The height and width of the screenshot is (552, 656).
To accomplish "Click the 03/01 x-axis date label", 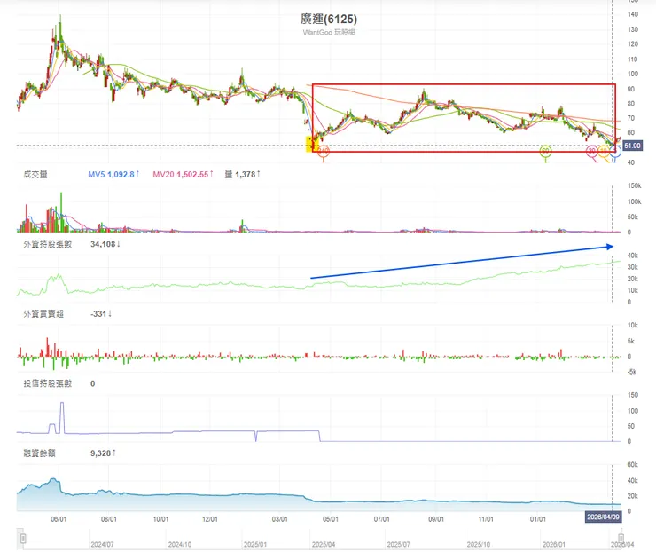I will 280,519.
